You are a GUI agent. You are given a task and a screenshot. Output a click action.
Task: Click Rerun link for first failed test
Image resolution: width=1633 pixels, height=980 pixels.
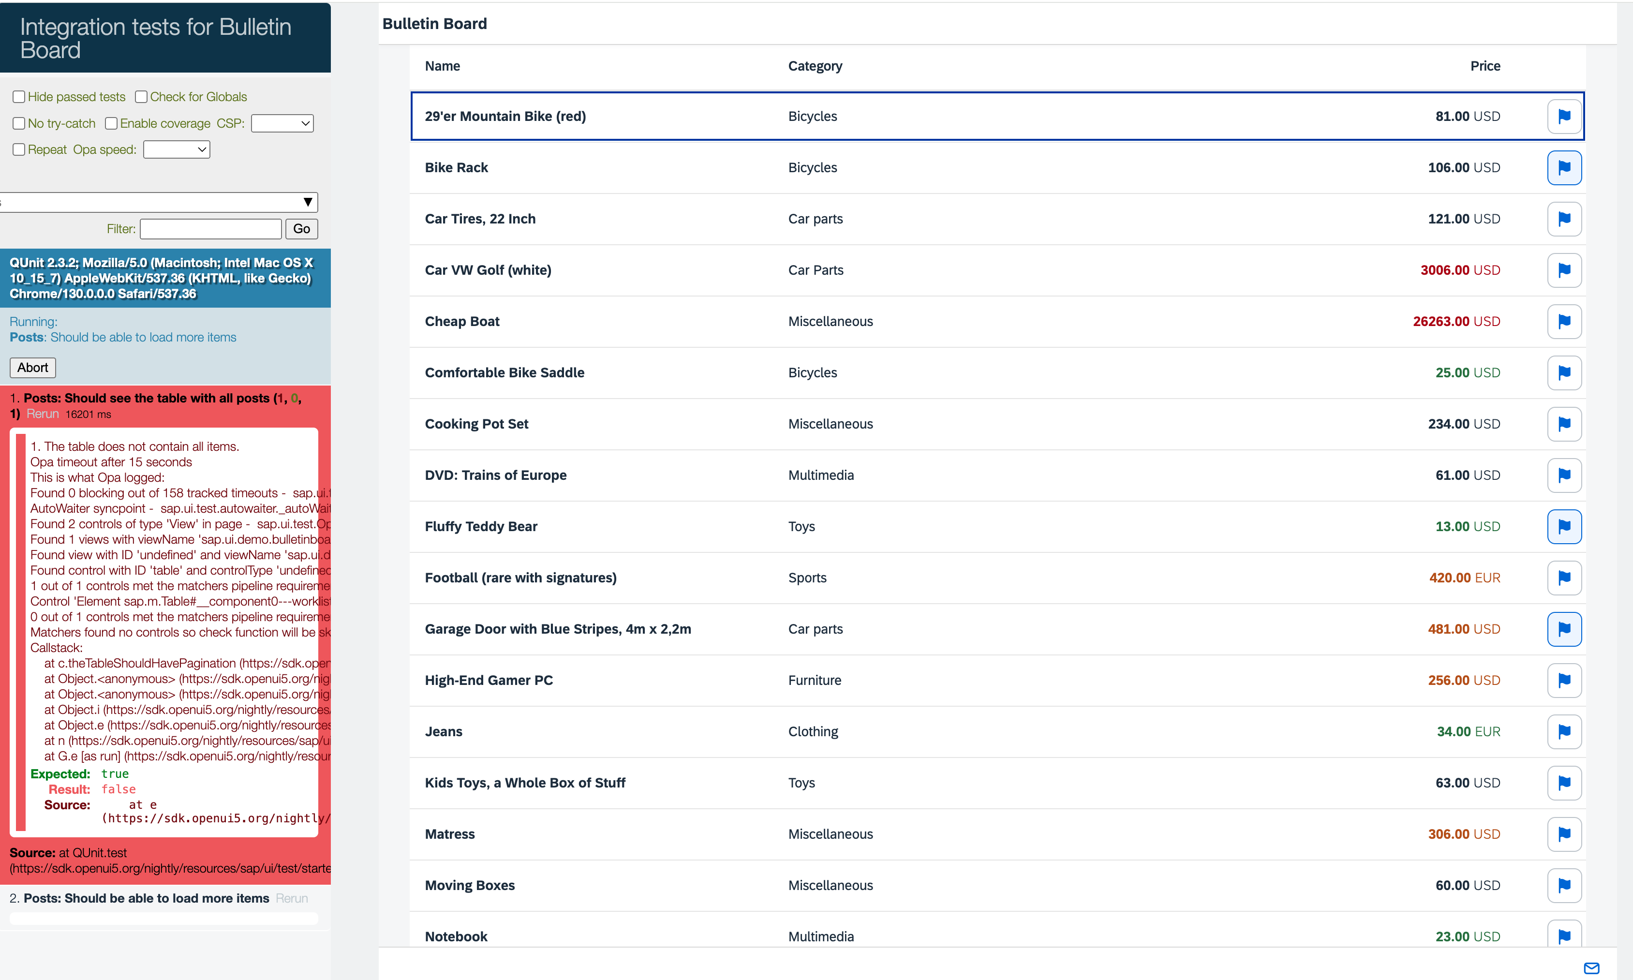pyautogui.click(x=42, y=414)
